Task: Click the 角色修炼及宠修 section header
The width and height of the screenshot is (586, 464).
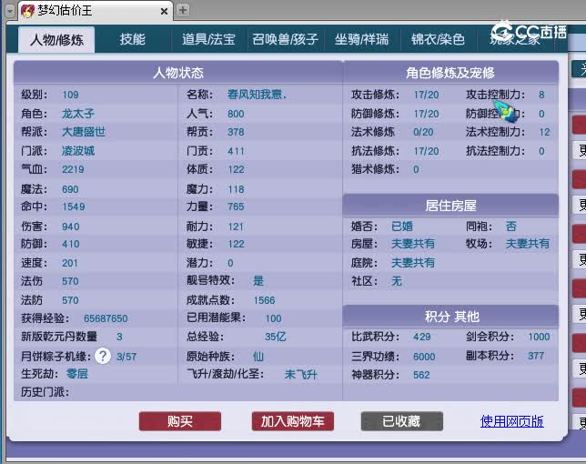Action: (x=450, y=73)
